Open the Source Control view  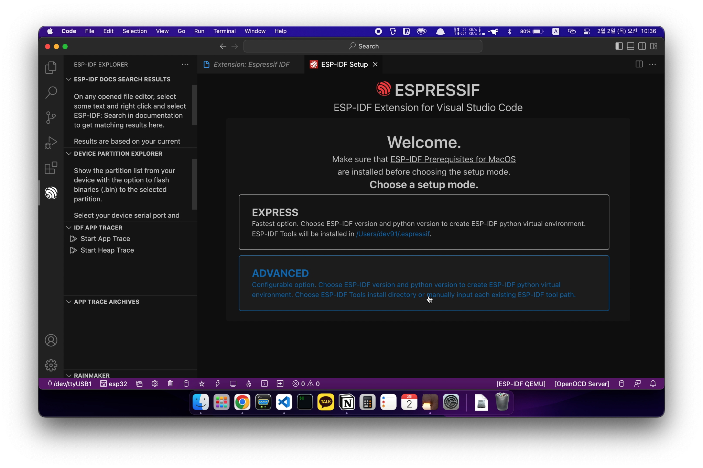[x=51, y=118]
